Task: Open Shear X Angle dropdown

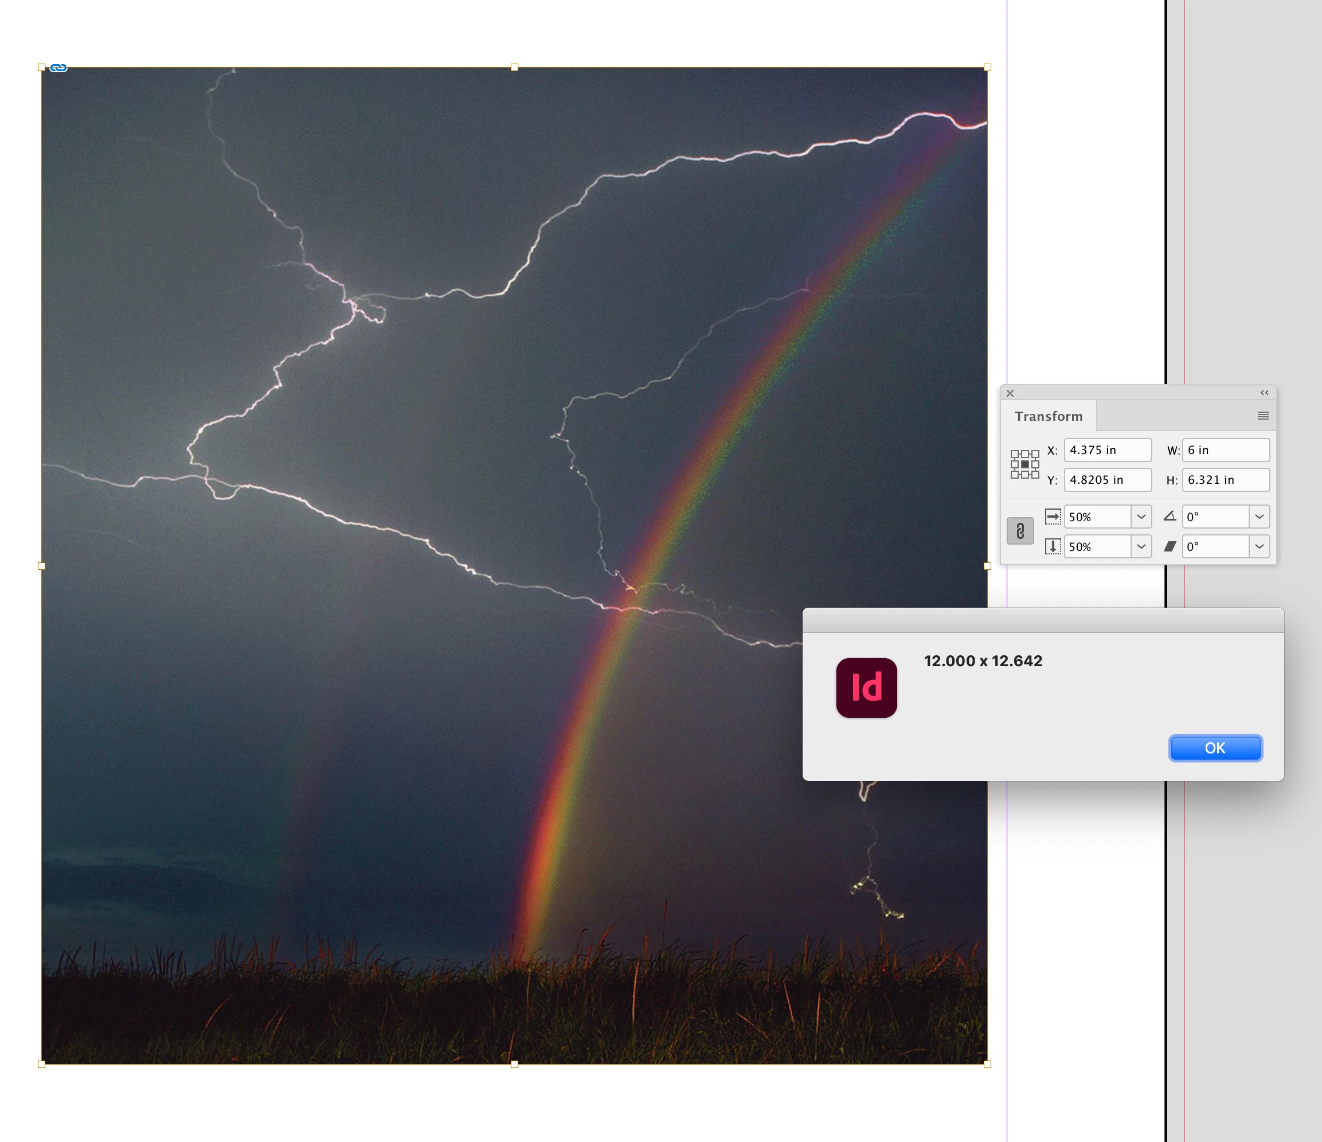Action: pyautogui.click(x=1259, y=547)
